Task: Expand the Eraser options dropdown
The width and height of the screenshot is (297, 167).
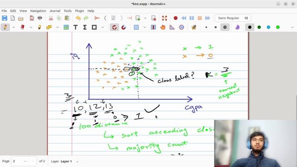Action: coord(31,27)
